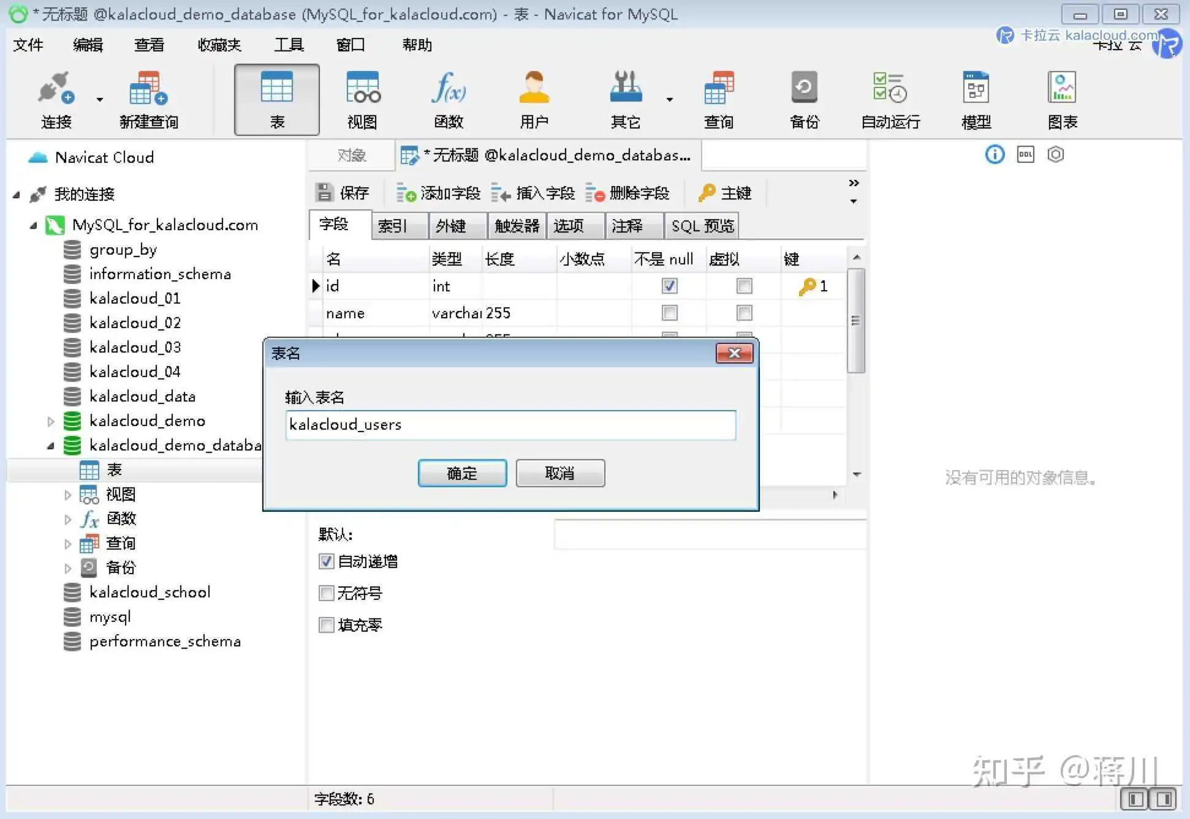Enable the 无符号 unsigned checkbox
The width and height of the screenshot is (1190, 819).
(327, 593)
